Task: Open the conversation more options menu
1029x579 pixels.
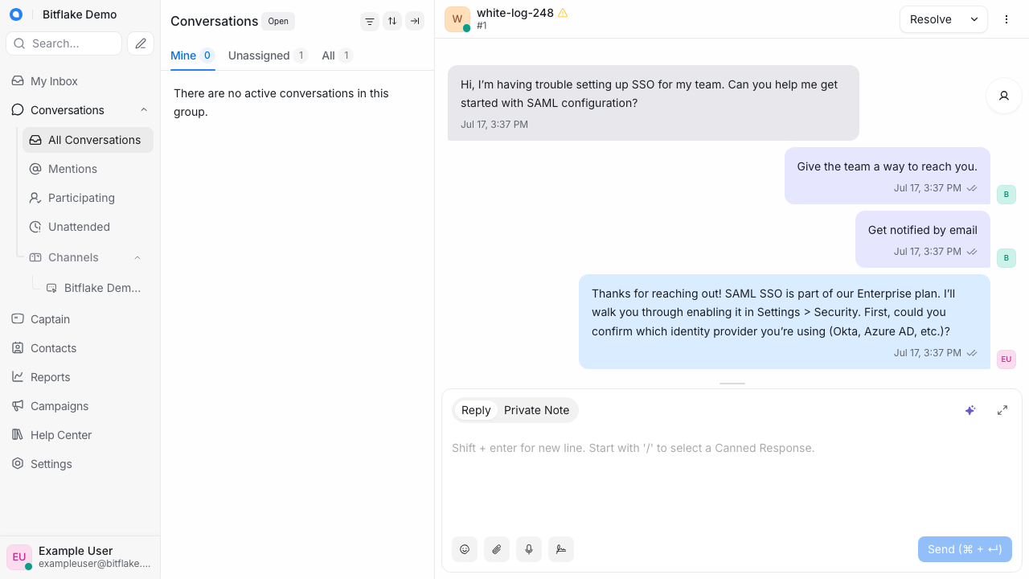Action: coord(1006,19)
